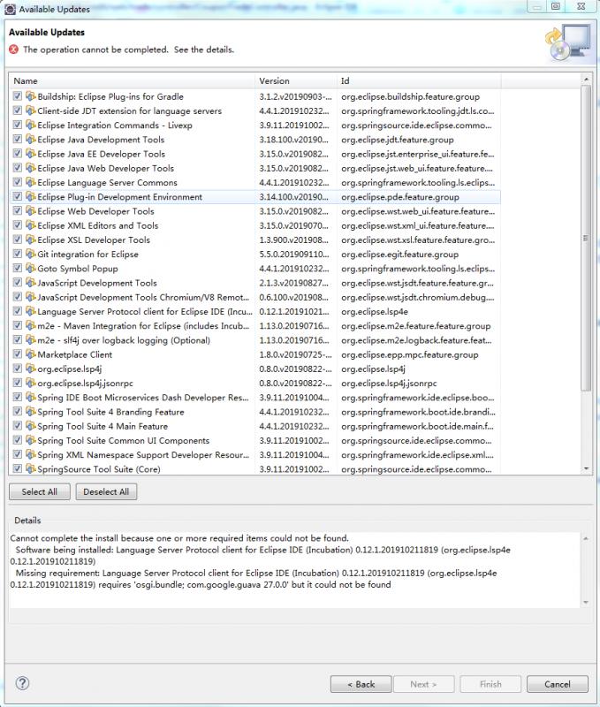Image resolution: width=600 pixels, height=707 pixels.
Task: Click the Goto Symbol Popup feature icon
Action: pos(31,269)
